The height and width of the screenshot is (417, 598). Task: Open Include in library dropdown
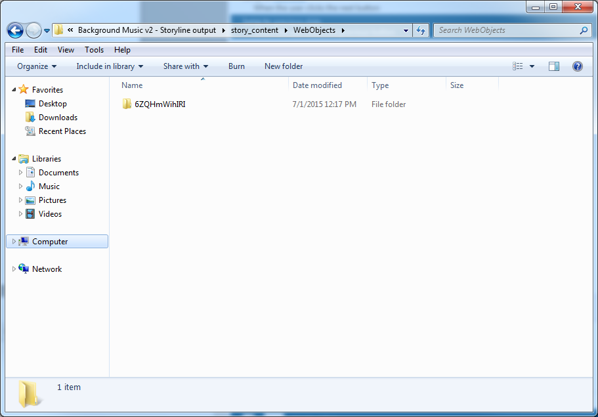(110, 66)
